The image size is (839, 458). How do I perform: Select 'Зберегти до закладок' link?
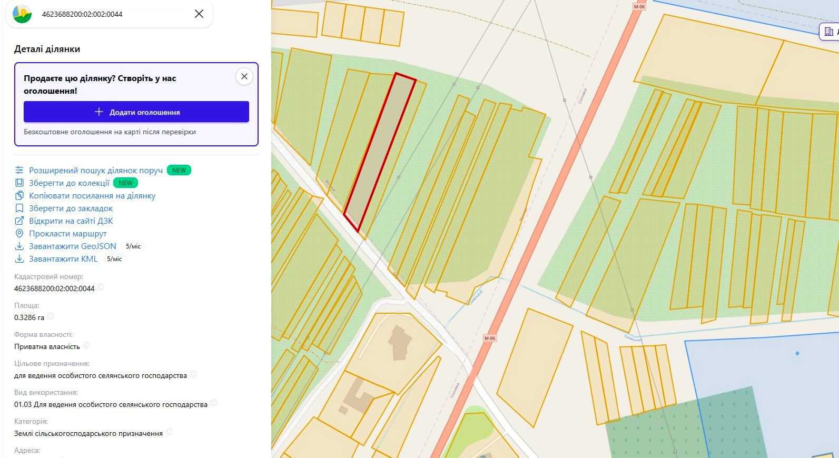tap(71, 208)
